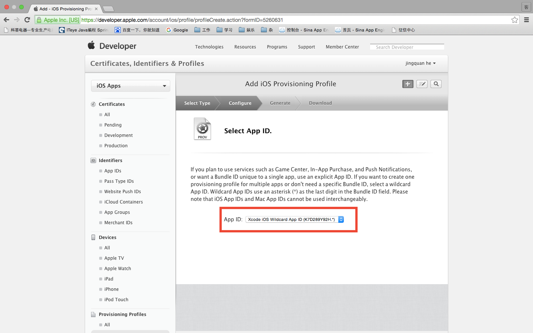
Task: Open the jingquan he account menu
Action: pos(420,63)
